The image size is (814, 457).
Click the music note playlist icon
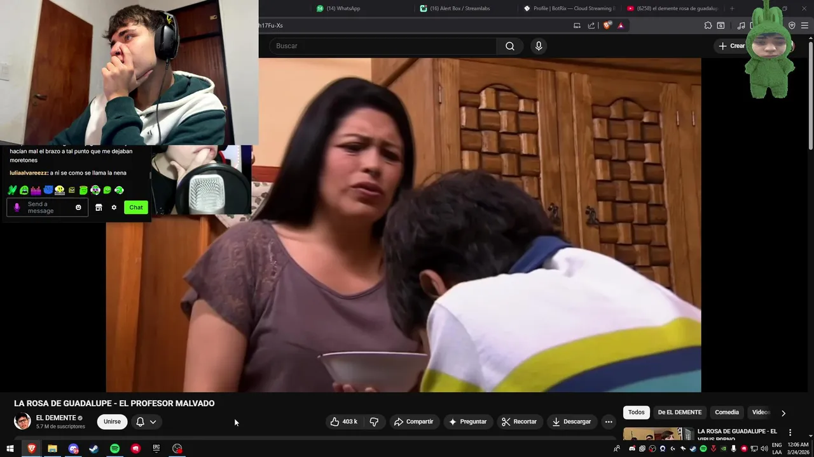point(741,25)
